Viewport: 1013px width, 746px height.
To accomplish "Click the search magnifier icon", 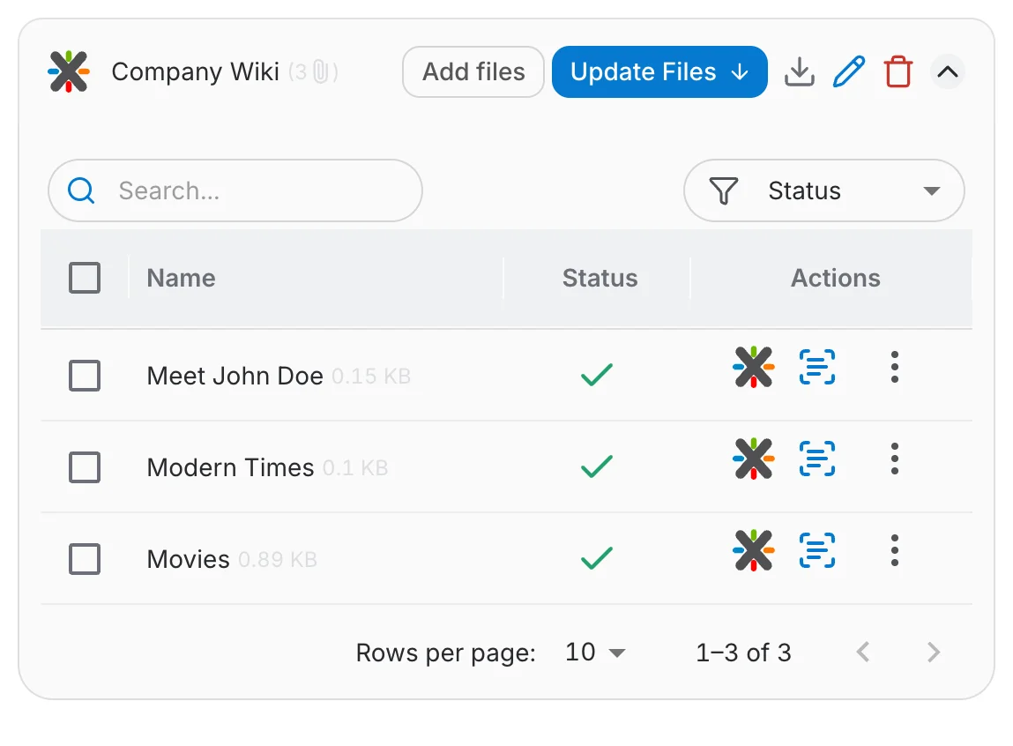I will [x=81, y=190].
